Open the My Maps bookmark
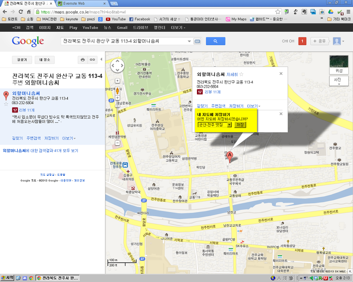 click(x=236, y=19)
